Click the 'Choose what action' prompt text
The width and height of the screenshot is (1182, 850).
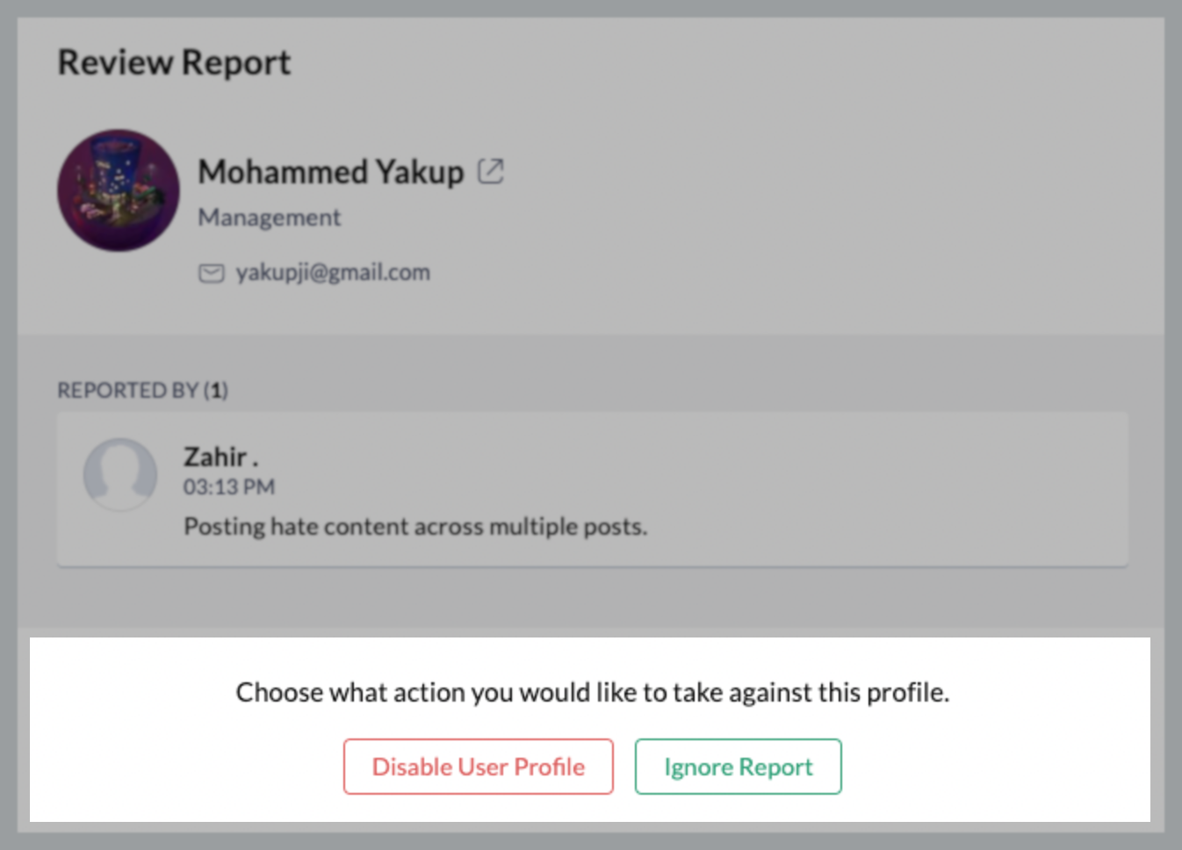(593, 693)
